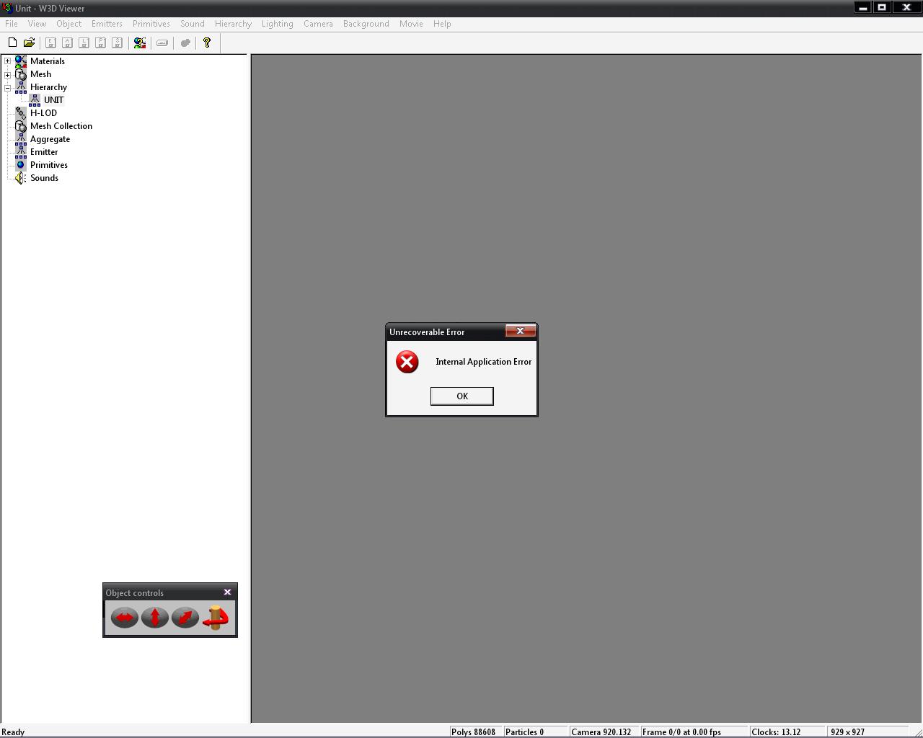The image size is (923, 738).
Task: Click the New file toolbar icon
Action: coord(12,43)
